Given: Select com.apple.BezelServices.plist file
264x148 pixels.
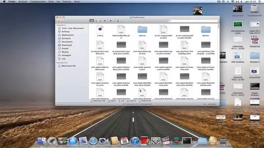Looking at the screenshot, I should [163, 76].
